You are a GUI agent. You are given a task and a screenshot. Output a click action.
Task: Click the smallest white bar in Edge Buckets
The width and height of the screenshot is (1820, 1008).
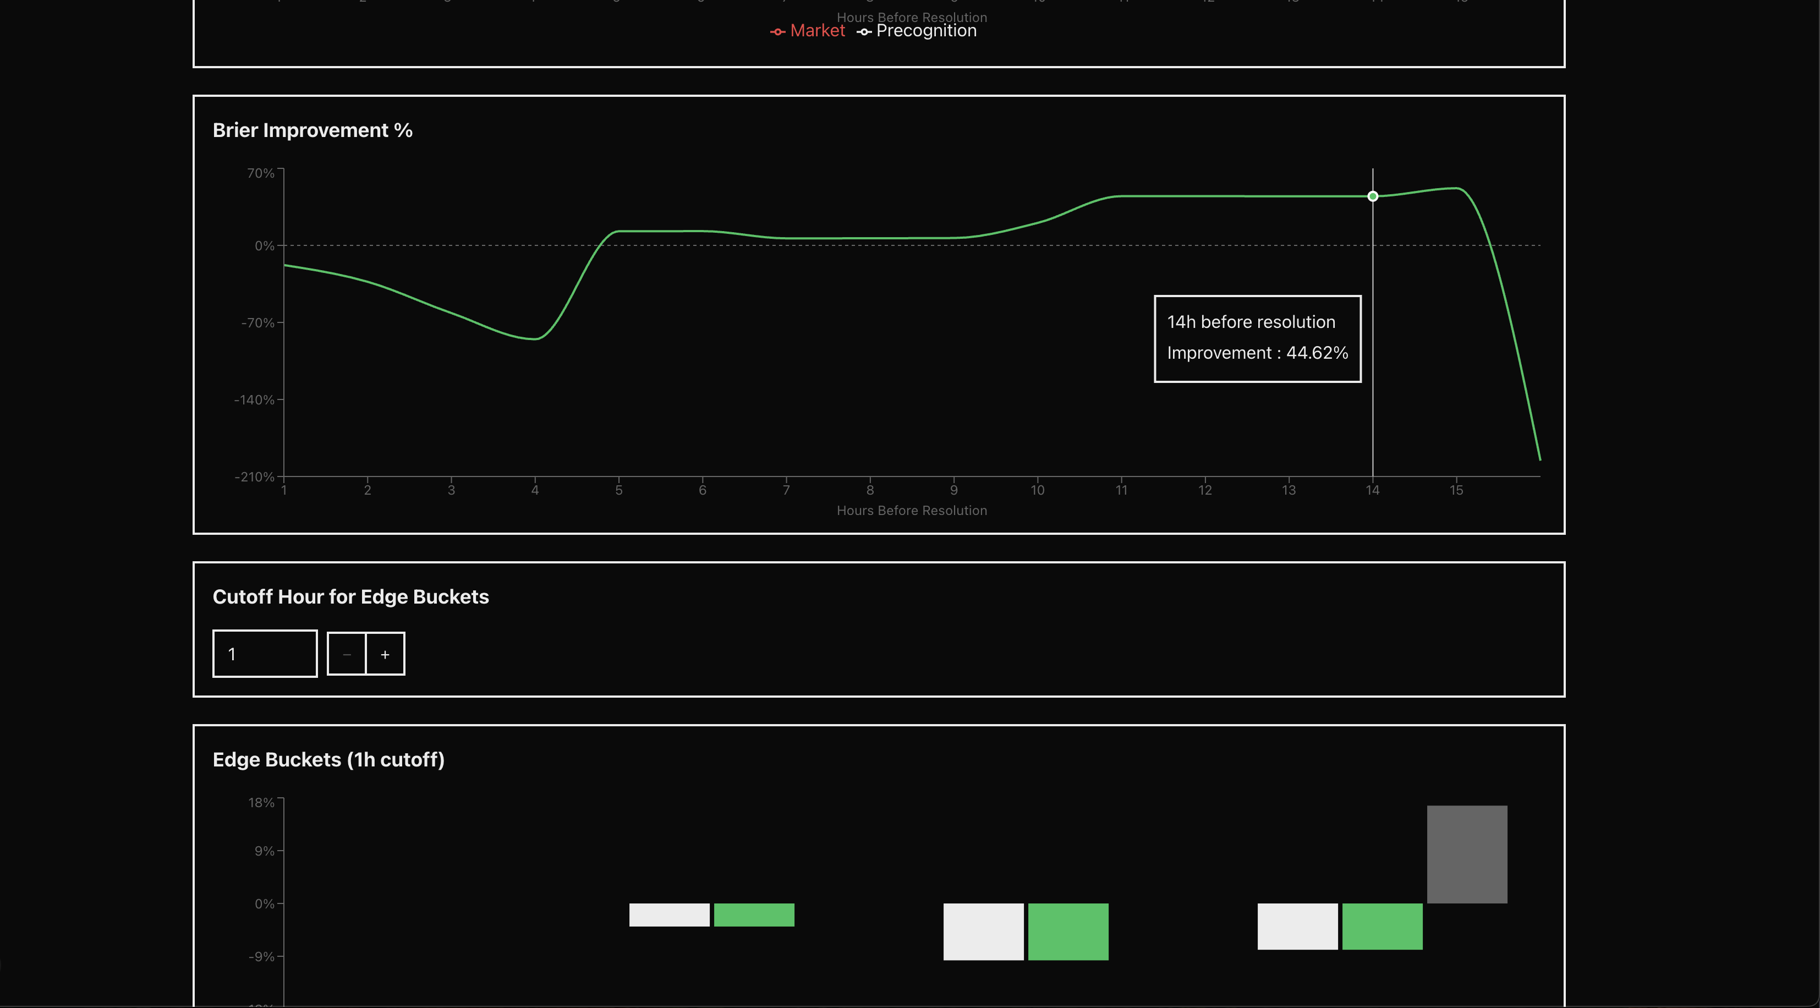(x=669, y=915)
